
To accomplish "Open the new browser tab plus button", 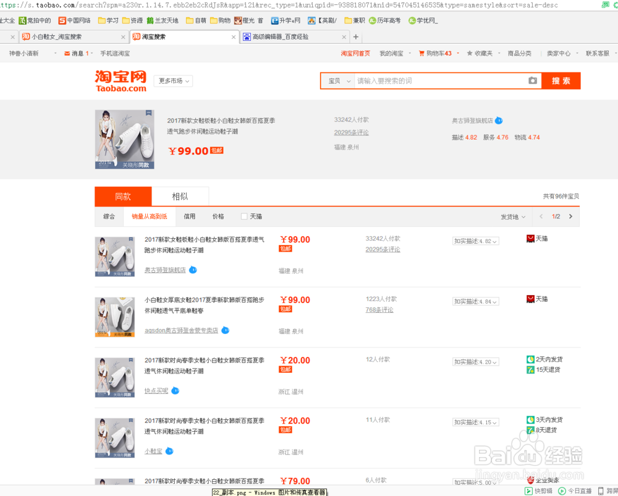I will tap(356, 36).
